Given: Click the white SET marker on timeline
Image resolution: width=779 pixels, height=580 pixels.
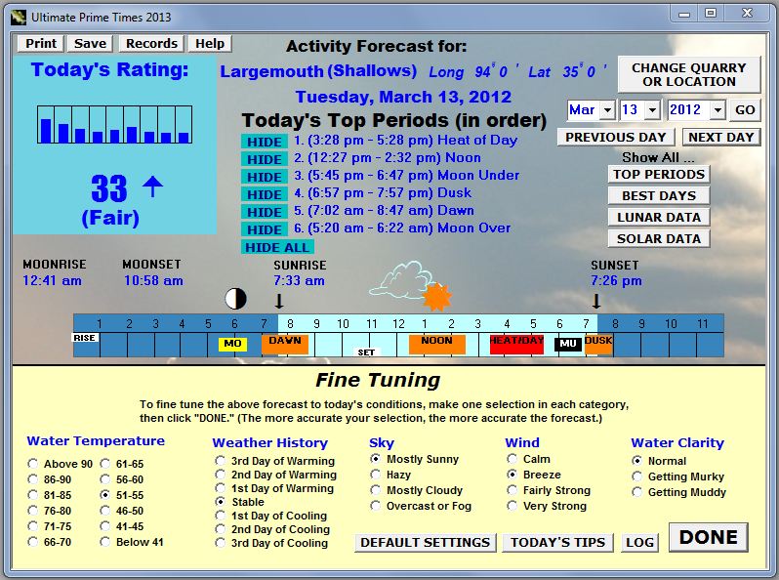Looking at the screenshot, I should pos(366,352).
